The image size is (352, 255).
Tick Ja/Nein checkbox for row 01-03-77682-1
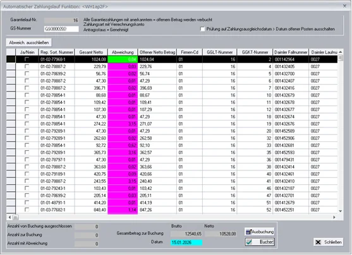click(x=27, y=210)
